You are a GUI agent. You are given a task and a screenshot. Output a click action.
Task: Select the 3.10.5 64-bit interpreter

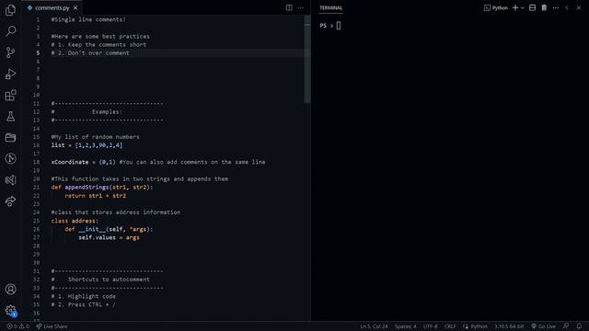tap(509, 326)
